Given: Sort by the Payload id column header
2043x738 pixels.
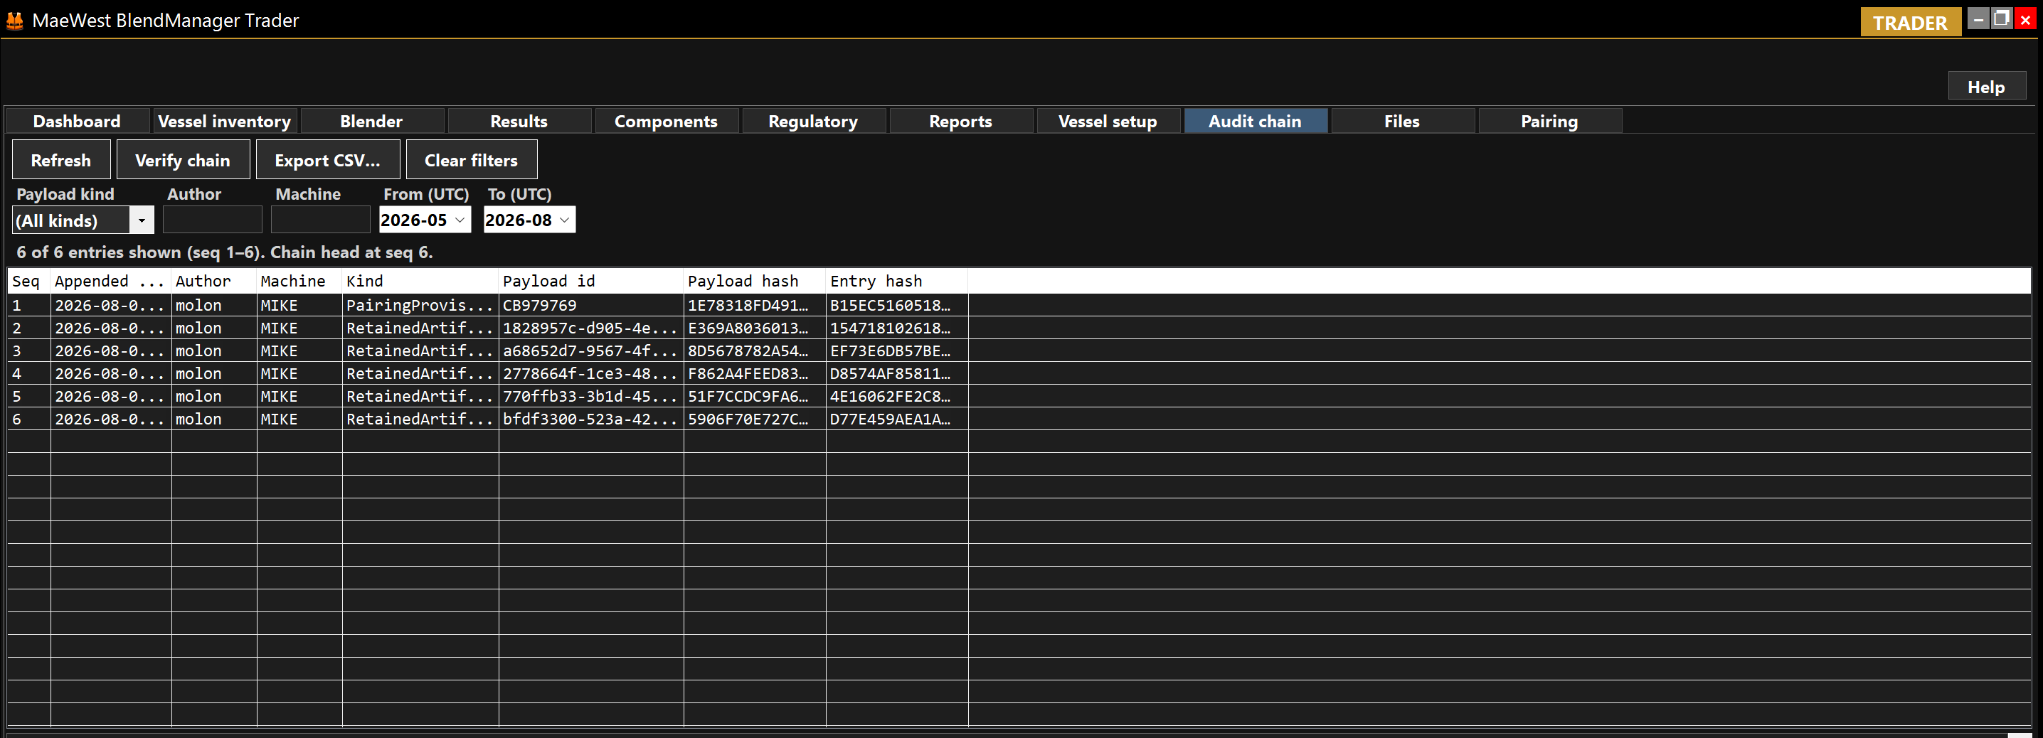Looking at the screenshot, I should (x=592, y=281).
